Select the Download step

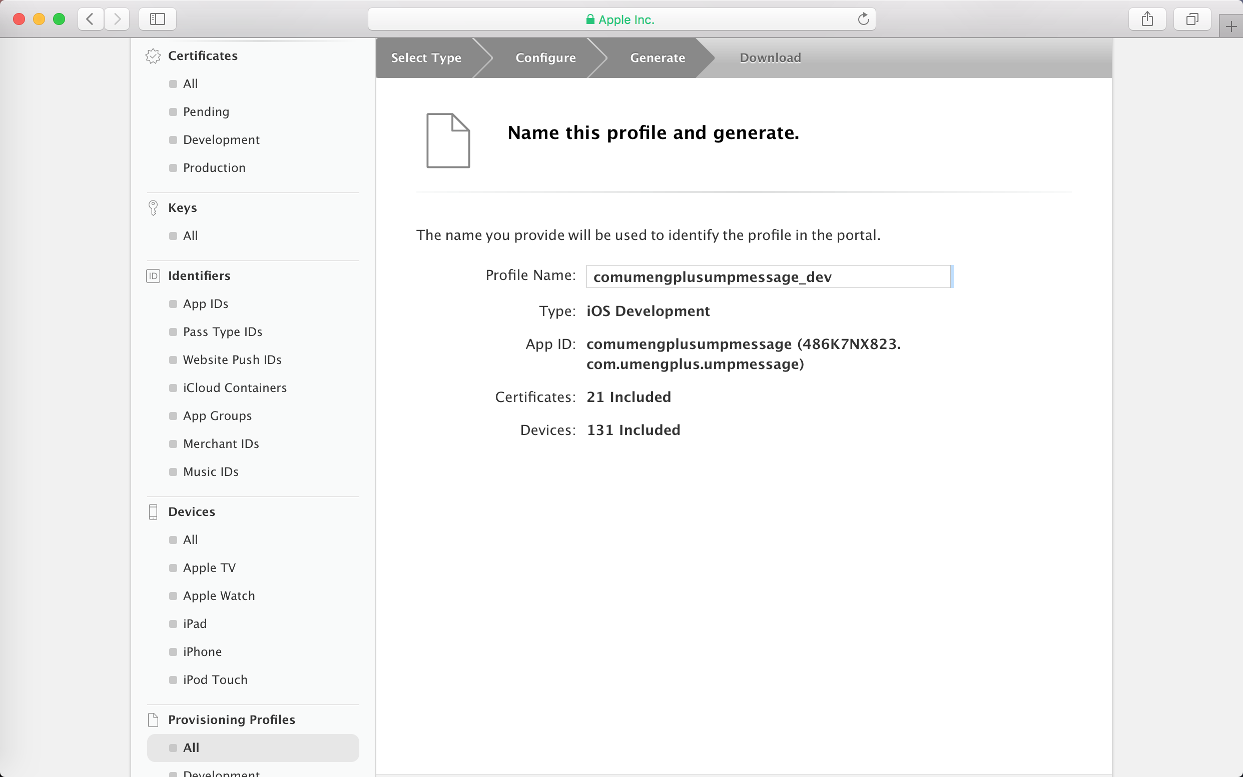[x=770, y=57]
